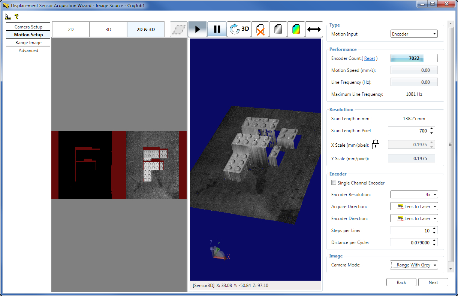The width and height of the screenshot is (458, 296).
Task: Click the horizontal flip arrow icon
Action: [314, 28]
